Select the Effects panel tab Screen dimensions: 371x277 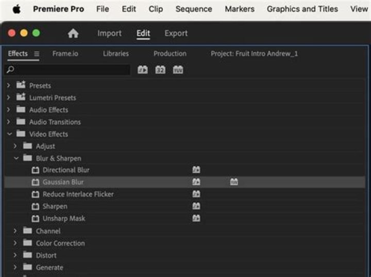pos(18,53)
